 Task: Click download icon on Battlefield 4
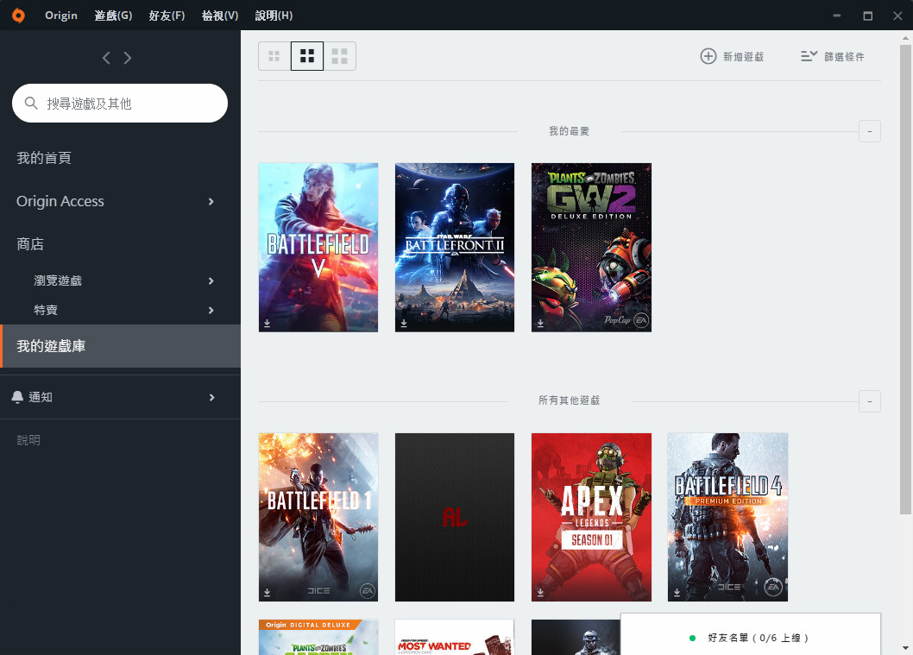[677, 592]
